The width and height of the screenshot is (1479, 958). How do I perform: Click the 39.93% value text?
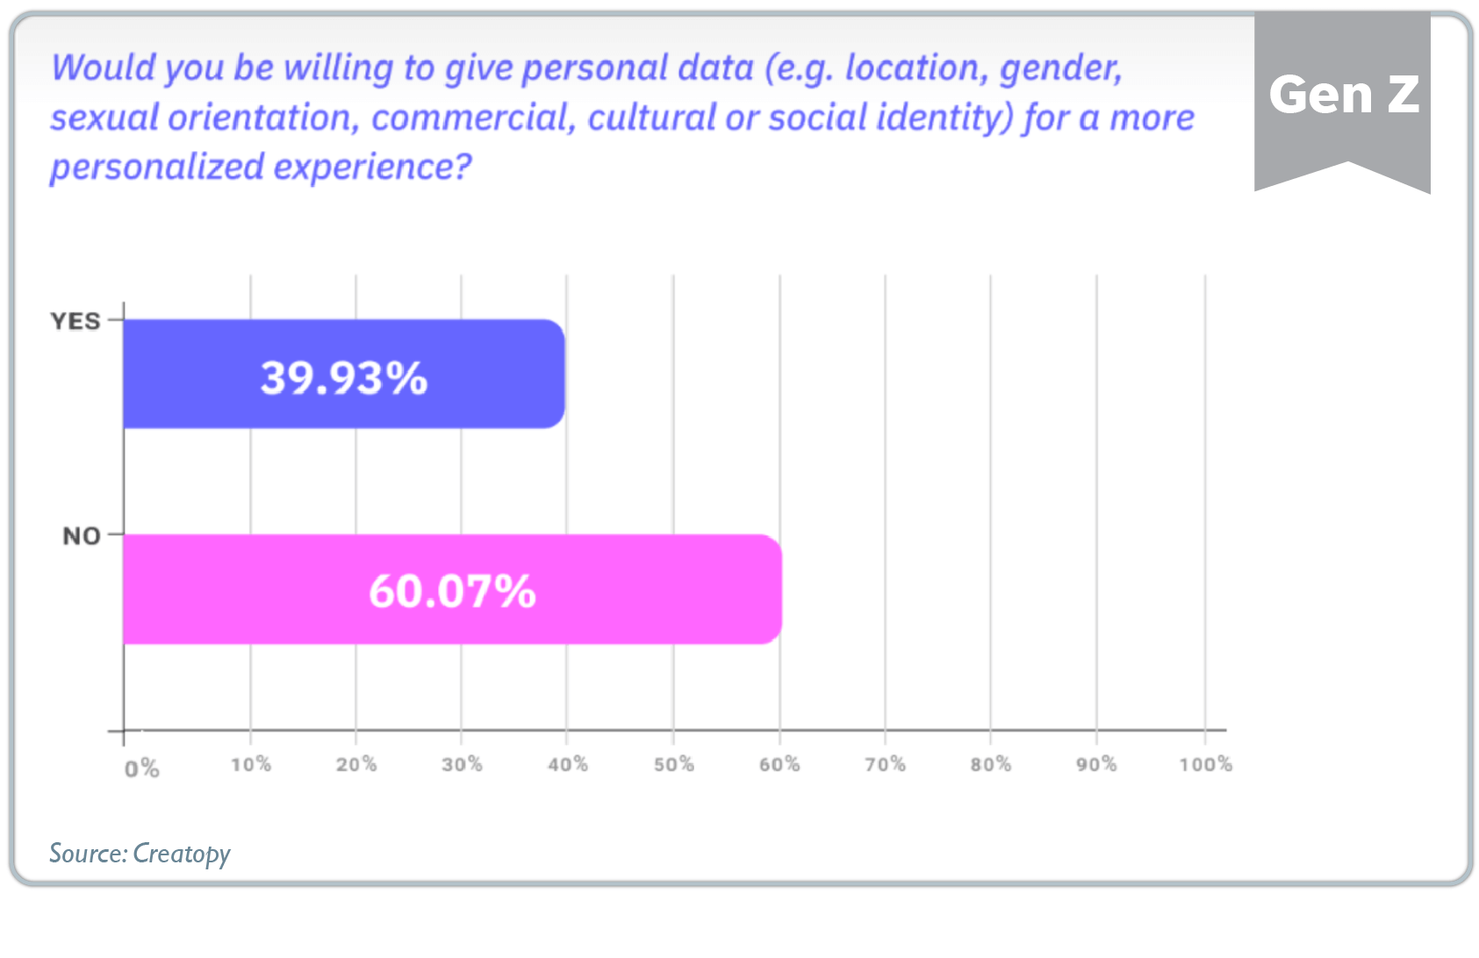pos(344,378)
